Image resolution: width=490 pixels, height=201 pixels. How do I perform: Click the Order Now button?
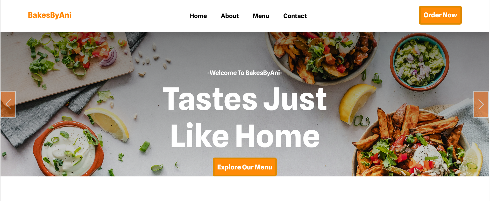pyautogui.click(x=440, y=15)
